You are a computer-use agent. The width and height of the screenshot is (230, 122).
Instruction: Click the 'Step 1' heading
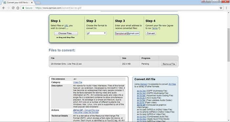coord(56,21)
